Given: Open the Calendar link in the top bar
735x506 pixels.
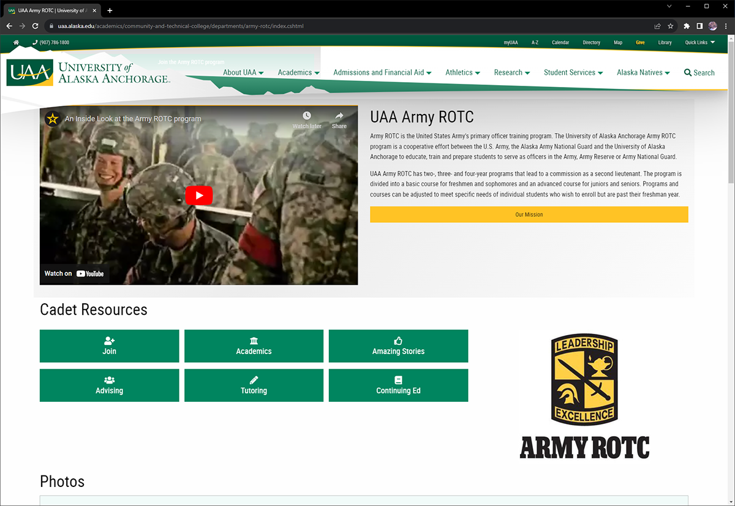Looking at the screenshot, I should point(560,43).
